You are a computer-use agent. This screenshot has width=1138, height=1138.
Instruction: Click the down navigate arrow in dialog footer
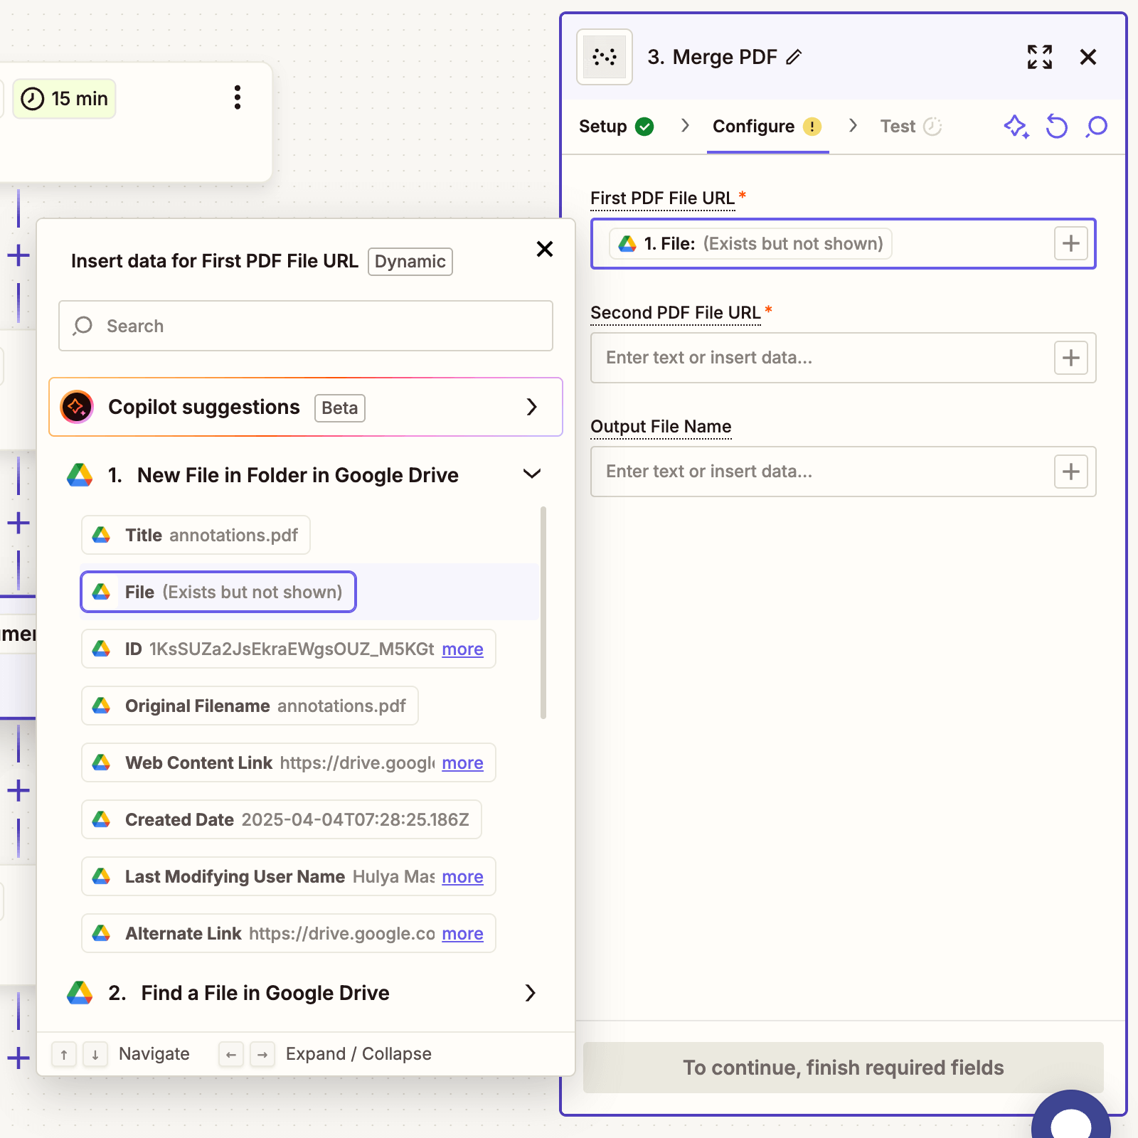(x=95, y=1054)
